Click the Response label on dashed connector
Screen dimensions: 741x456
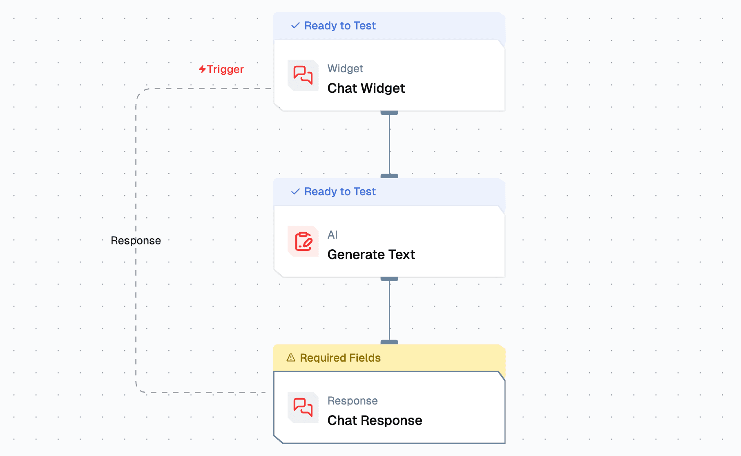136,241
